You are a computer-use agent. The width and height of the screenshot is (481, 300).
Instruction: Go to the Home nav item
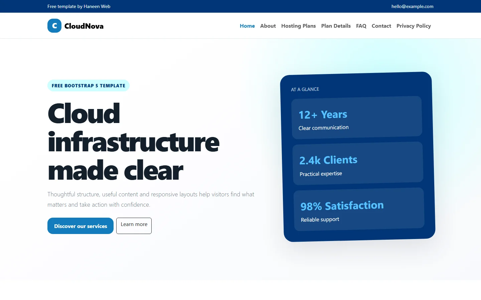[x=247, y=26]
